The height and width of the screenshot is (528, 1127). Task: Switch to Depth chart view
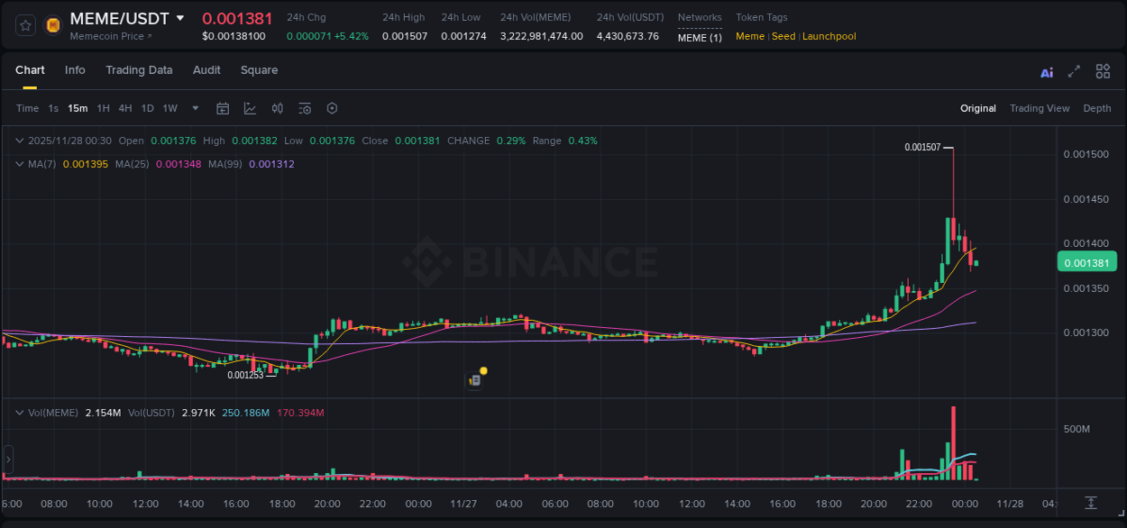pos(1097,108)
